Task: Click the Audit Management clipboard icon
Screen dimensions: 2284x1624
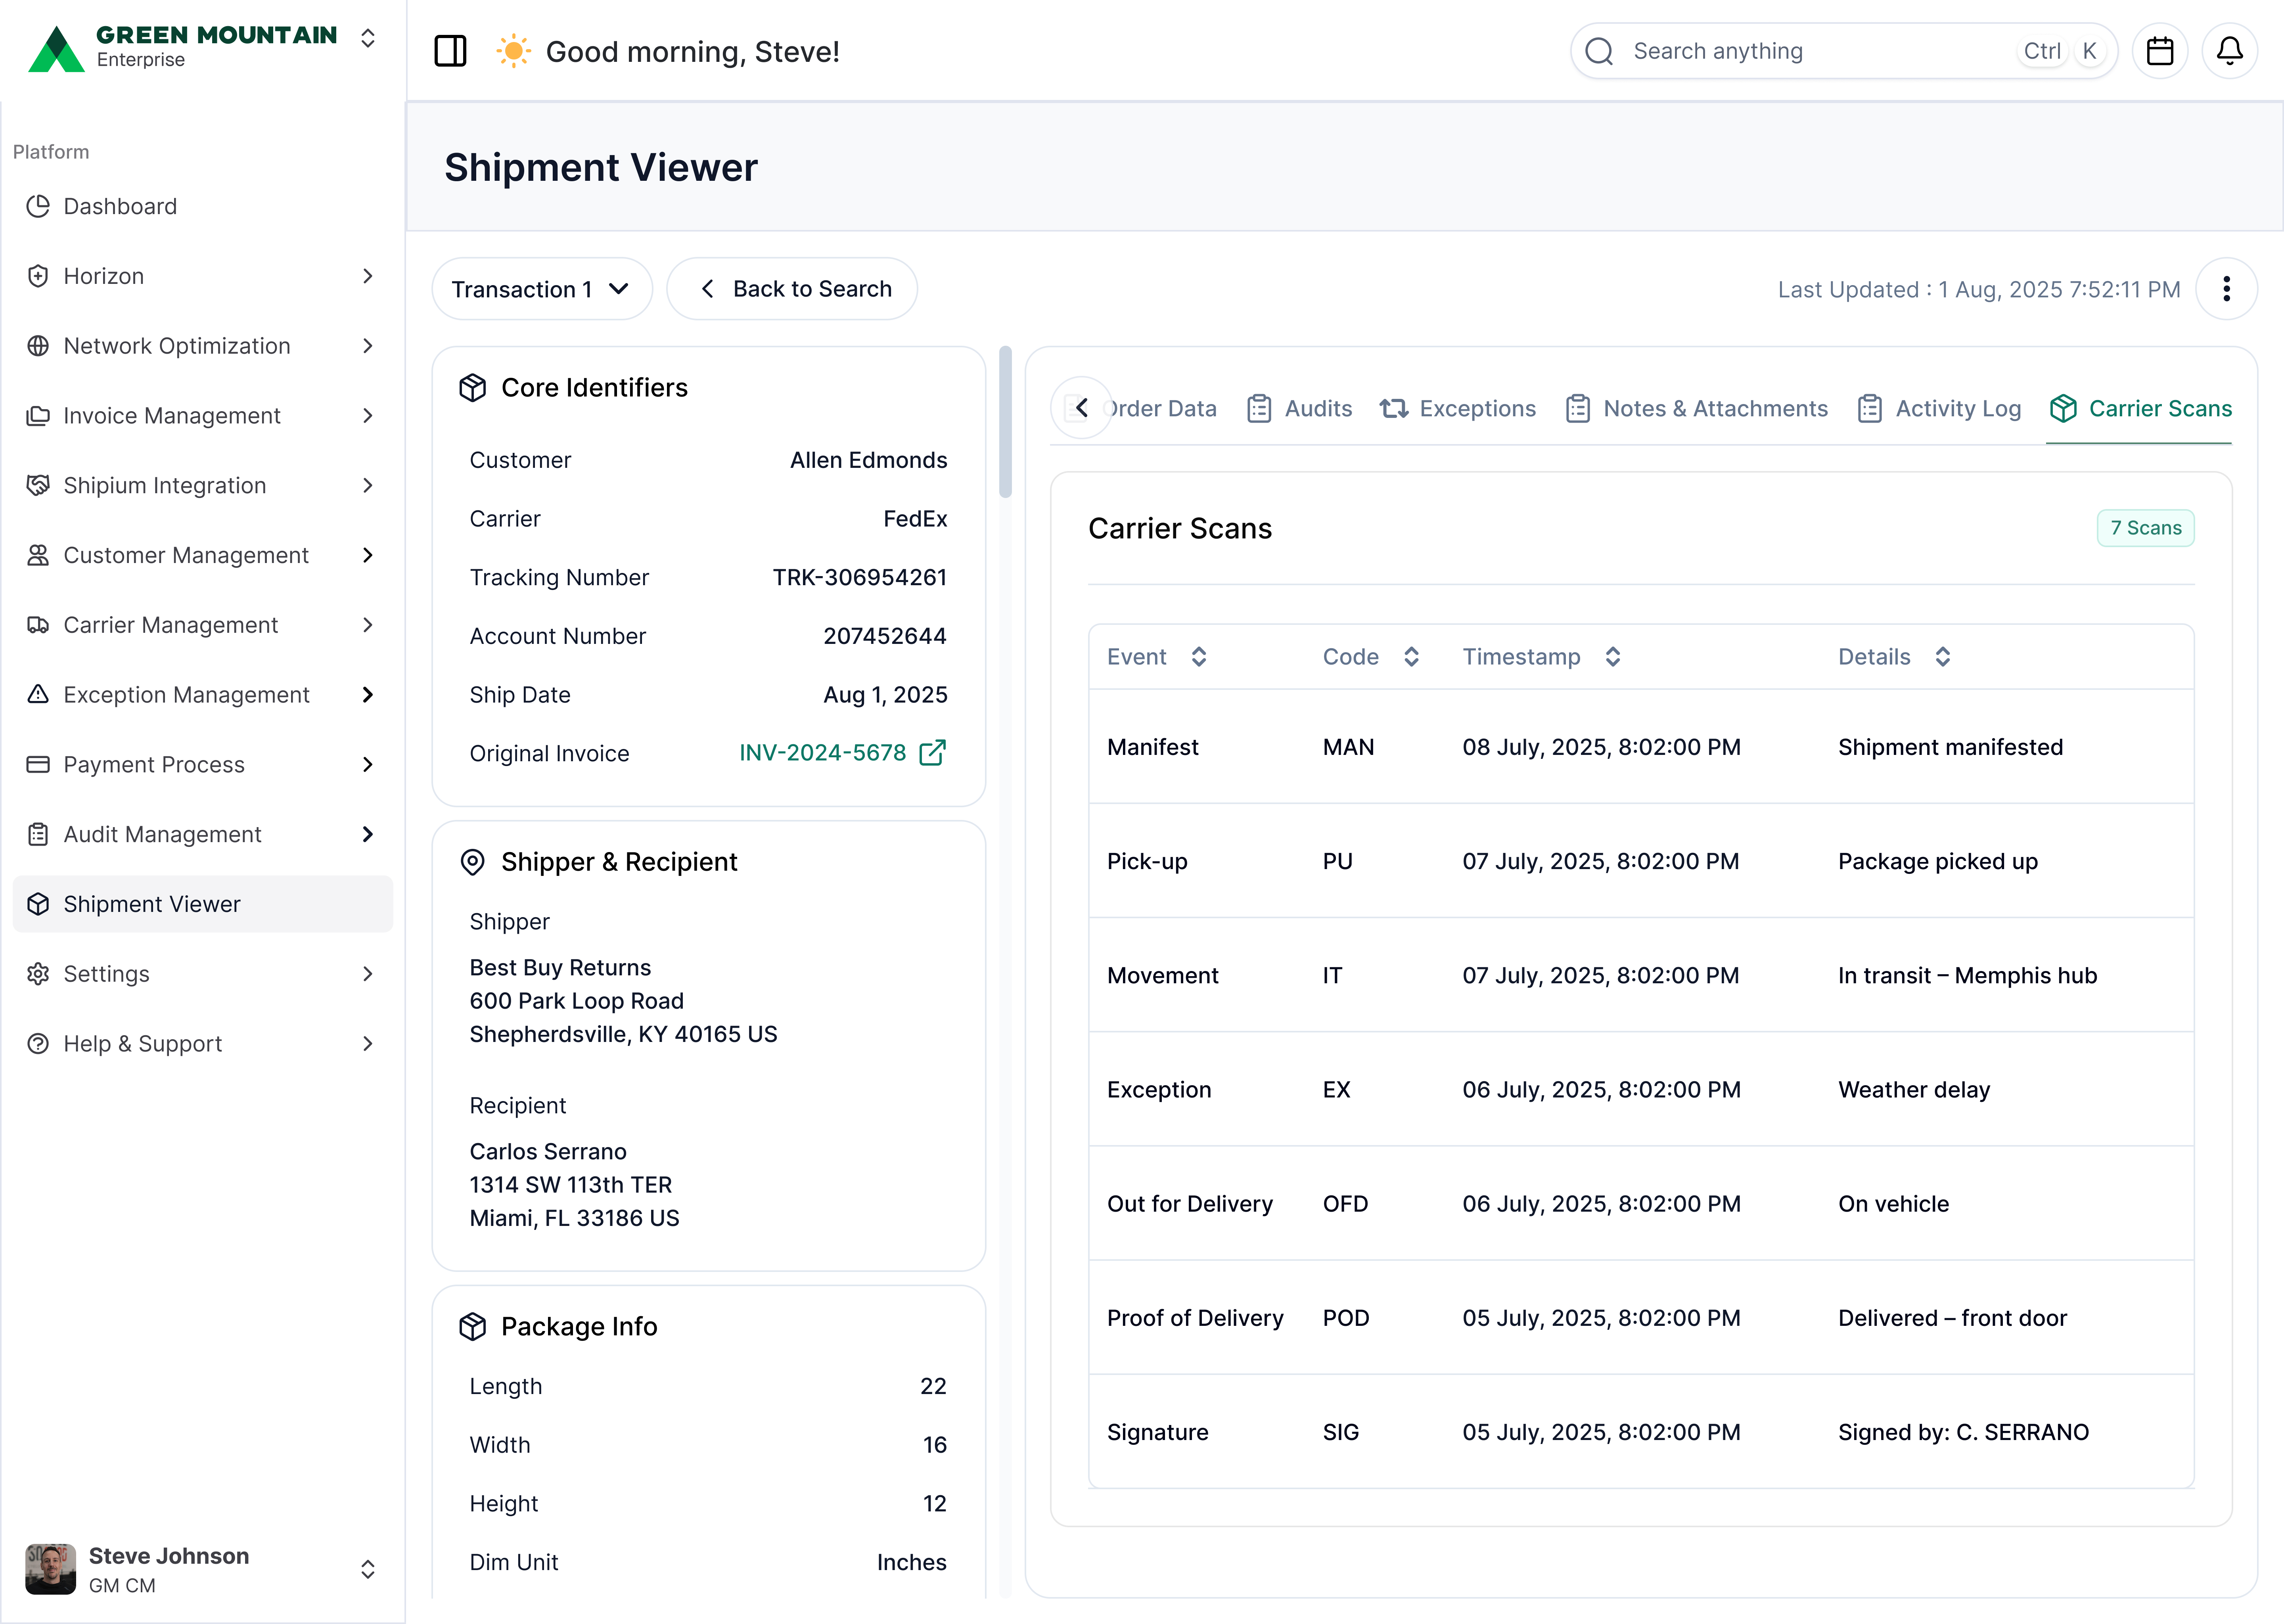Action: (x=38, y=834)
